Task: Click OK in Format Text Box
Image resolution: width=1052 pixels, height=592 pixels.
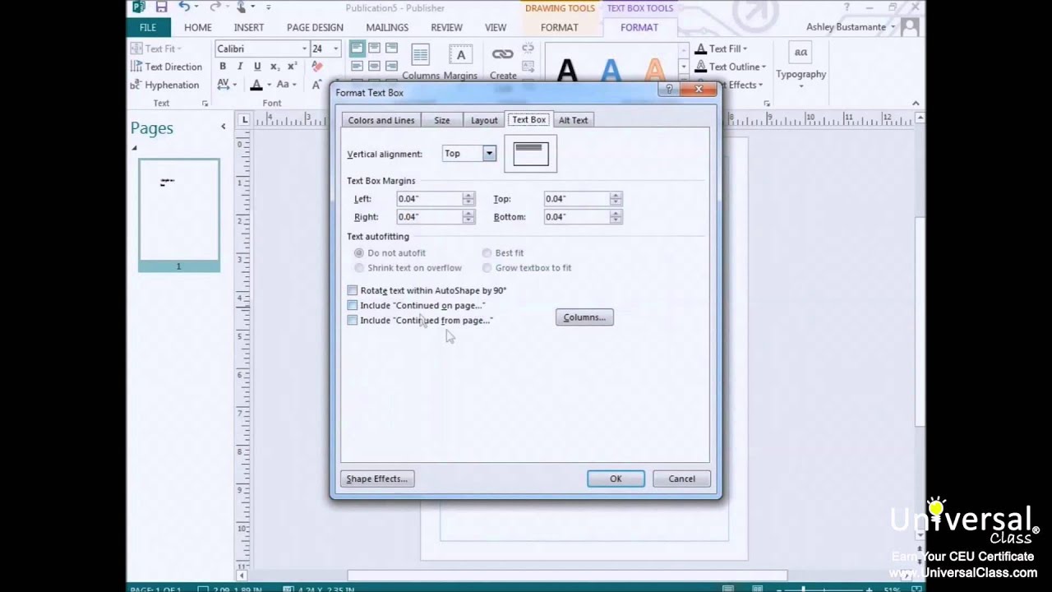Action: tap(616, 479)
